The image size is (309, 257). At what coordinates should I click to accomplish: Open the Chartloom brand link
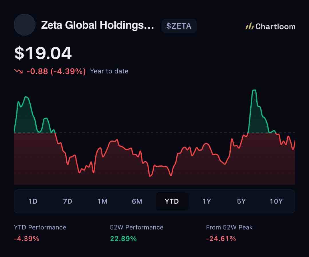point(270,26)
